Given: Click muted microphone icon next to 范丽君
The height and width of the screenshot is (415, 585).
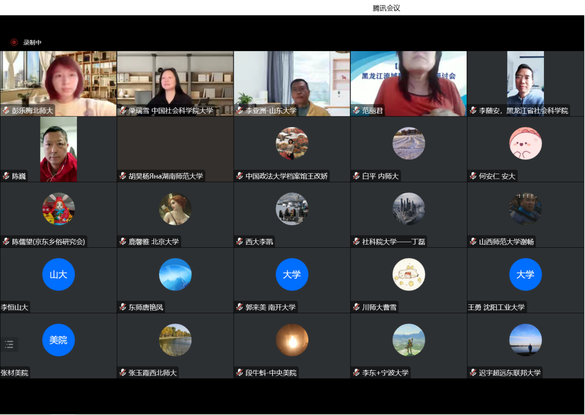Looking at the screenshot, I should tap(356, 111).
